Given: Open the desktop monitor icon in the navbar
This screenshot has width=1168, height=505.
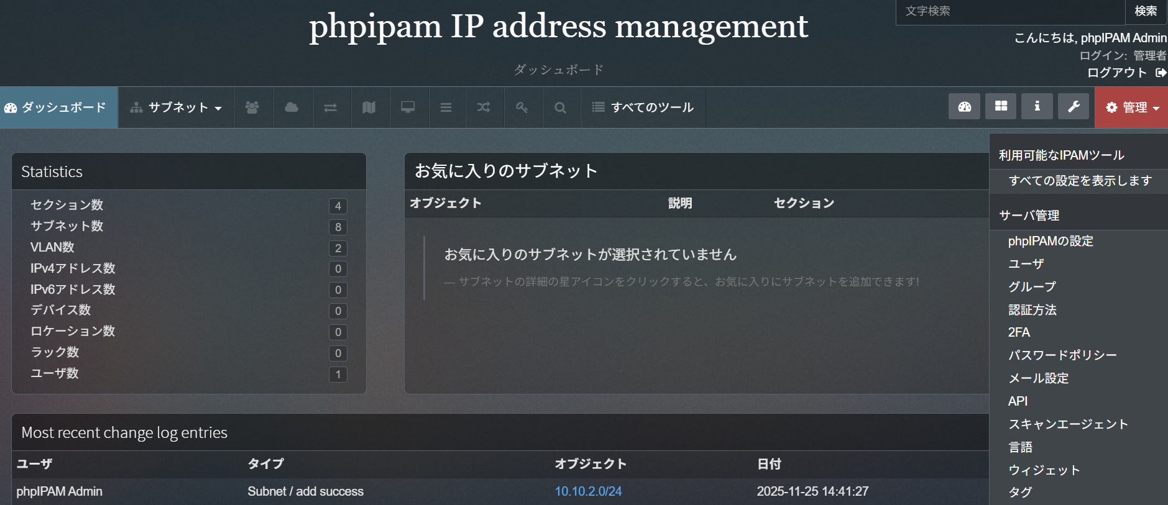Looking at the screenshot, I should [408, 107].
